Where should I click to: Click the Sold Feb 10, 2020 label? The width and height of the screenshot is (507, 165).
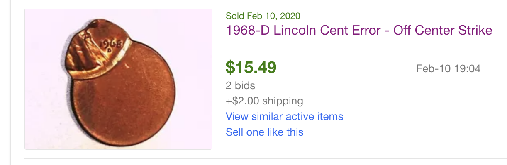[x=263, y=16]
